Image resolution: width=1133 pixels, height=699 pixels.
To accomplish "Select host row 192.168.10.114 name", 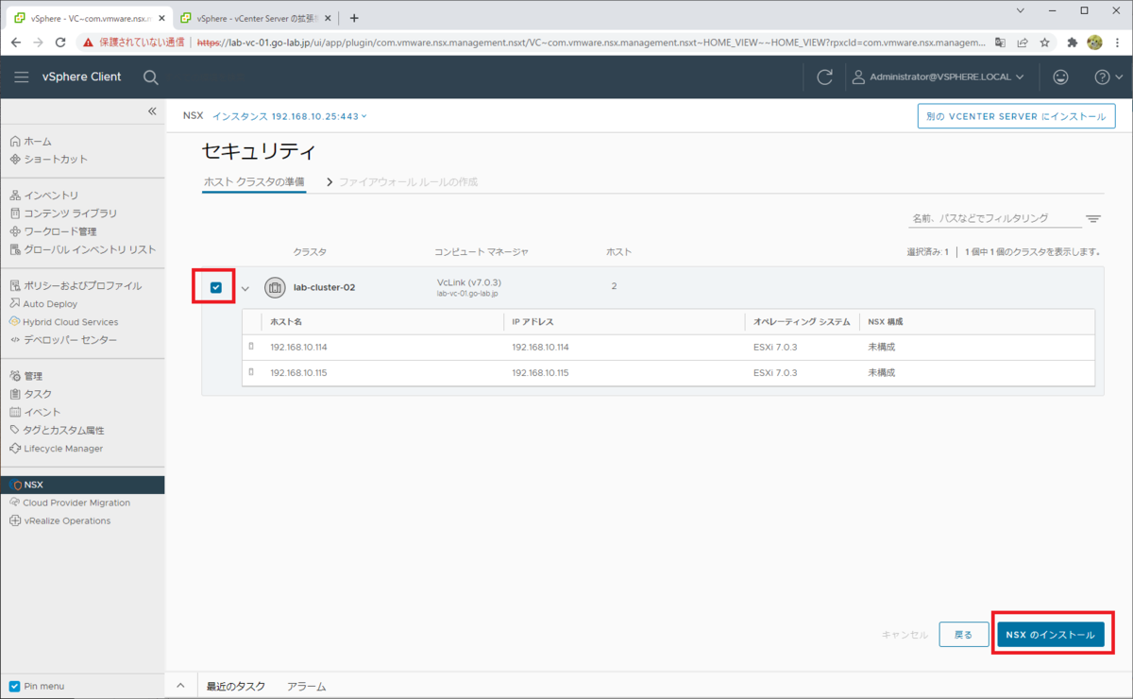I will [x=298, y=347].
